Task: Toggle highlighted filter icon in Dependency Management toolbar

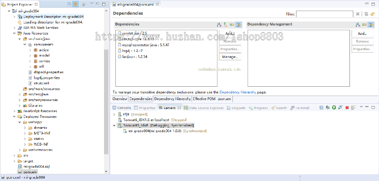Action: tap(371, 24)
